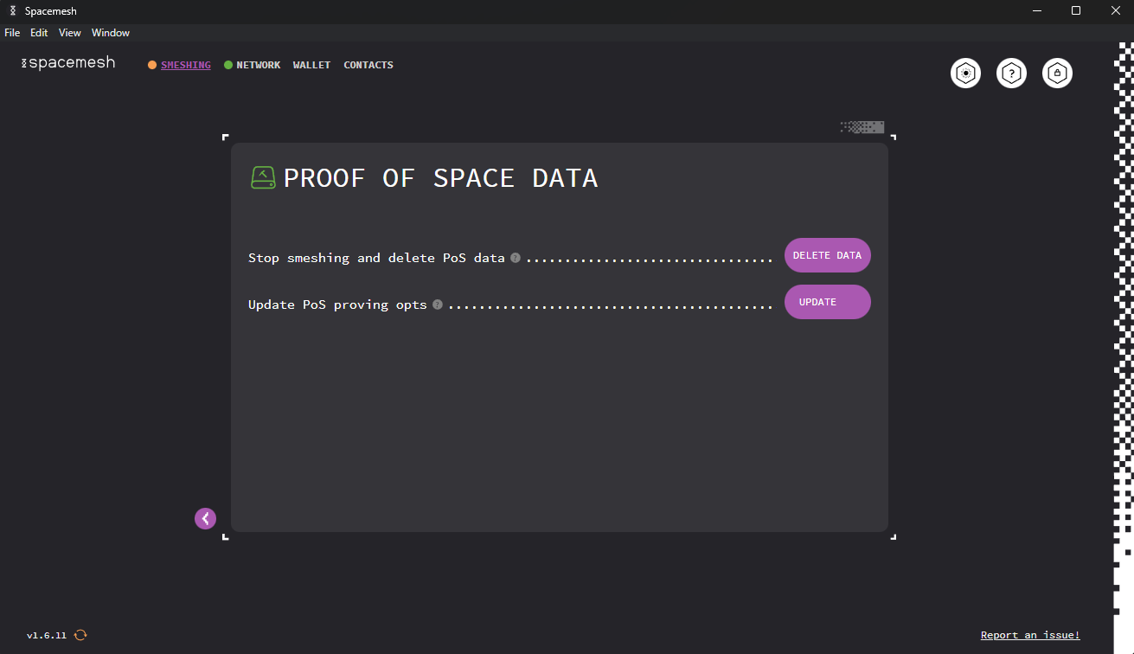Screen dimensions: 1134x654
Task: Open the Smeshing tab
Action: [x=186, y=65]
